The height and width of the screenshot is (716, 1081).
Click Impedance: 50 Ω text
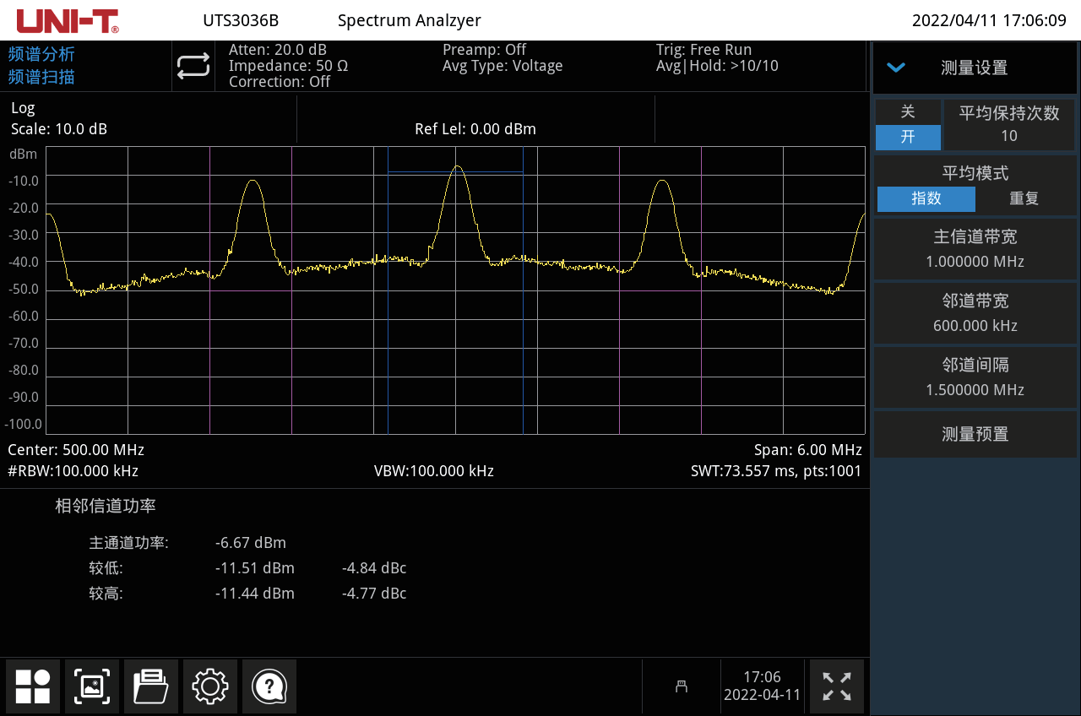coord(289,66)
